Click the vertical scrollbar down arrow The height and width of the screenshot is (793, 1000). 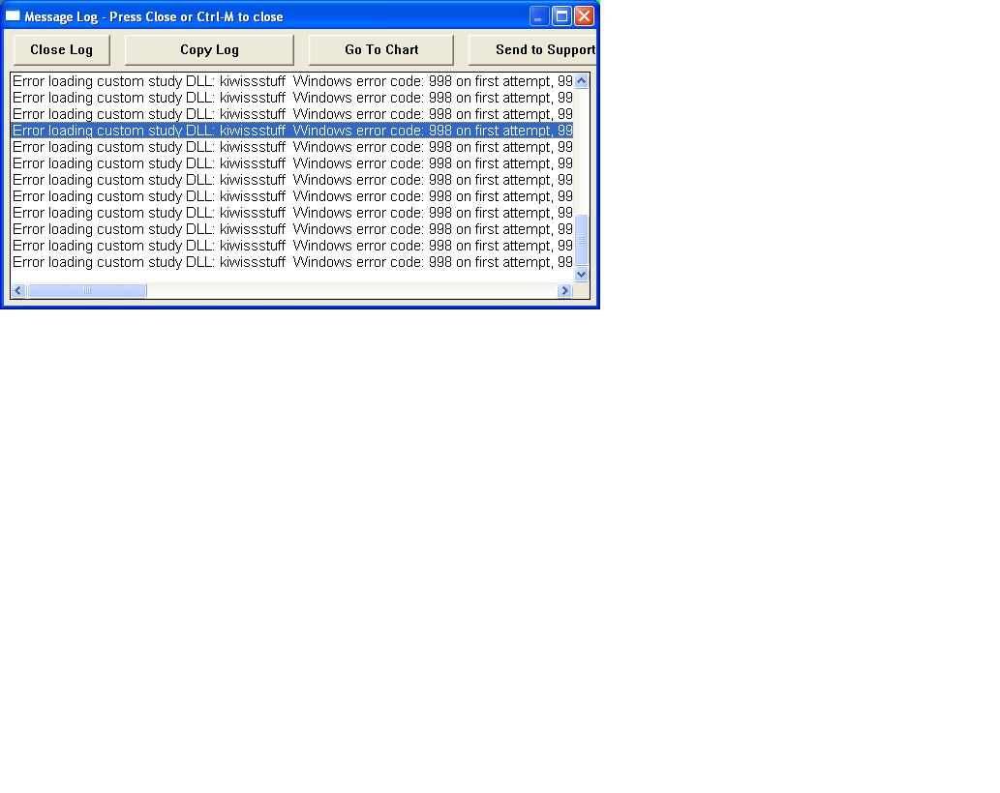[x=581, y=275]
